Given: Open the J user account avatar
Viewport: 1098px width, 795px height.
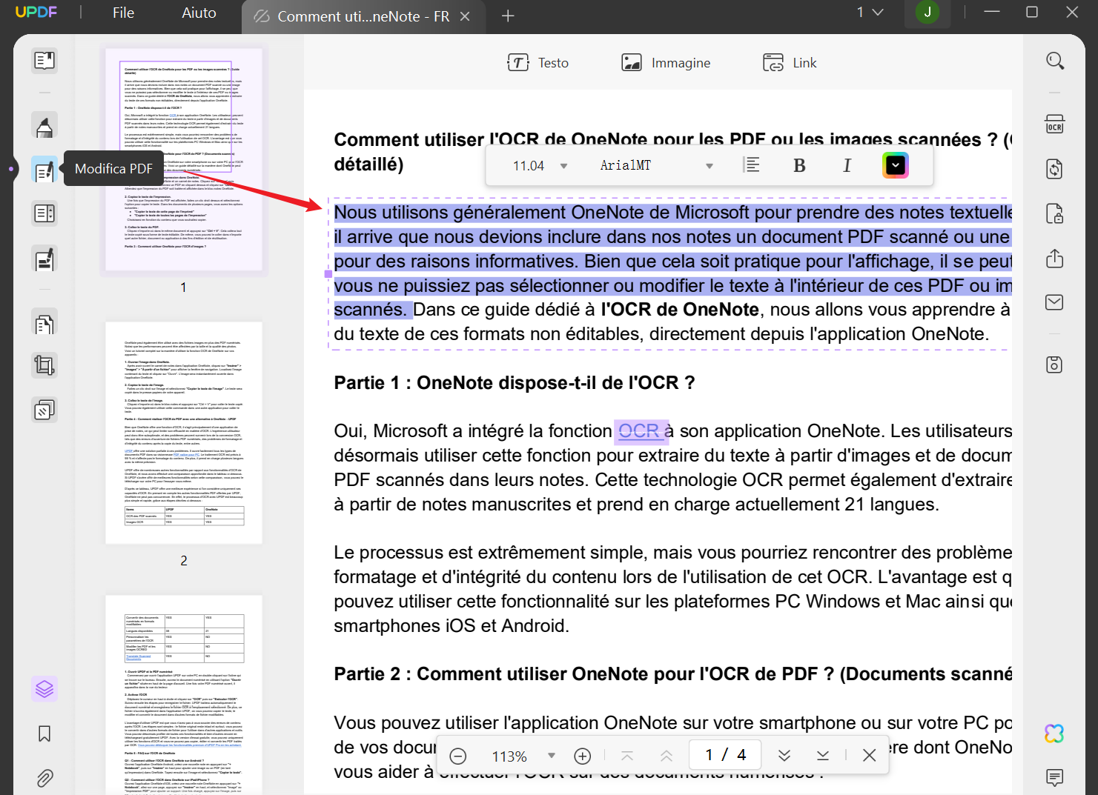Looking at the screenshot, I should coord(927,12).
